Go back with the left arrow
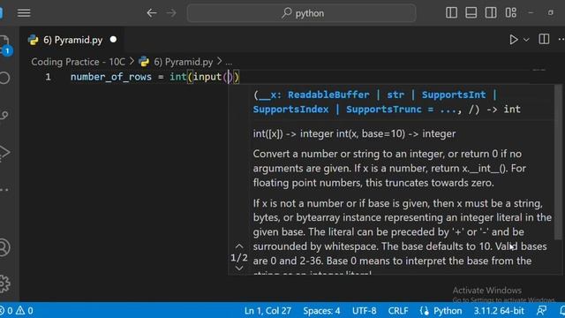Image resolution: width=565 pixels, height=318 pixels. (152, 13)
